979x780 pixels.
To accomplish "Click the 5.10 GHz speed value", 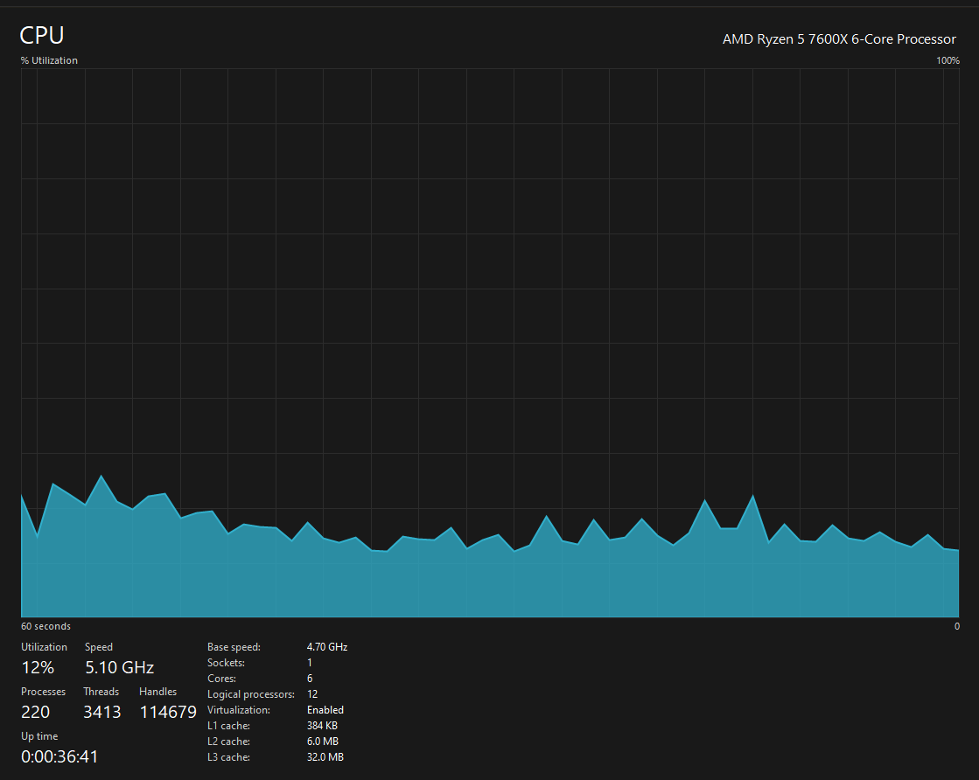I will point(119,667).
